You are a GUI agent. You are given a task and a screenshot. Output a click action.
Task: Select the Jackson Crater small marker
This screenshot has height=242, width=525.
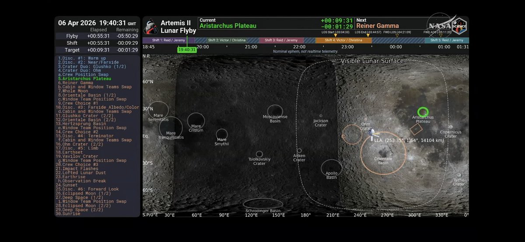321,116
